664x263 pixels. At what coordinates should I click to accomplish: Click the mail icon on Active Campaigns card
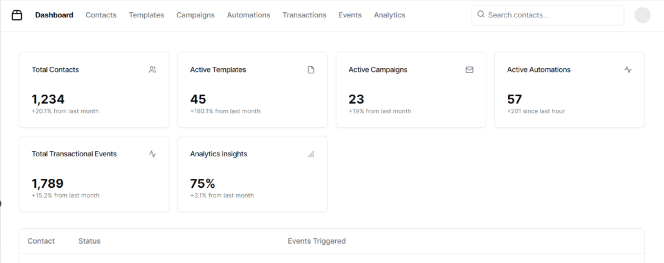click(x=469, y=69)
